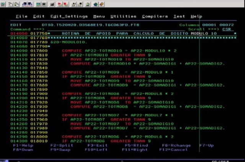Click the F5=Rfind function key label

(136, 145)
